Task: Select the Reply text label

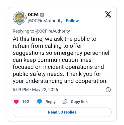Action: coord(50,102)
